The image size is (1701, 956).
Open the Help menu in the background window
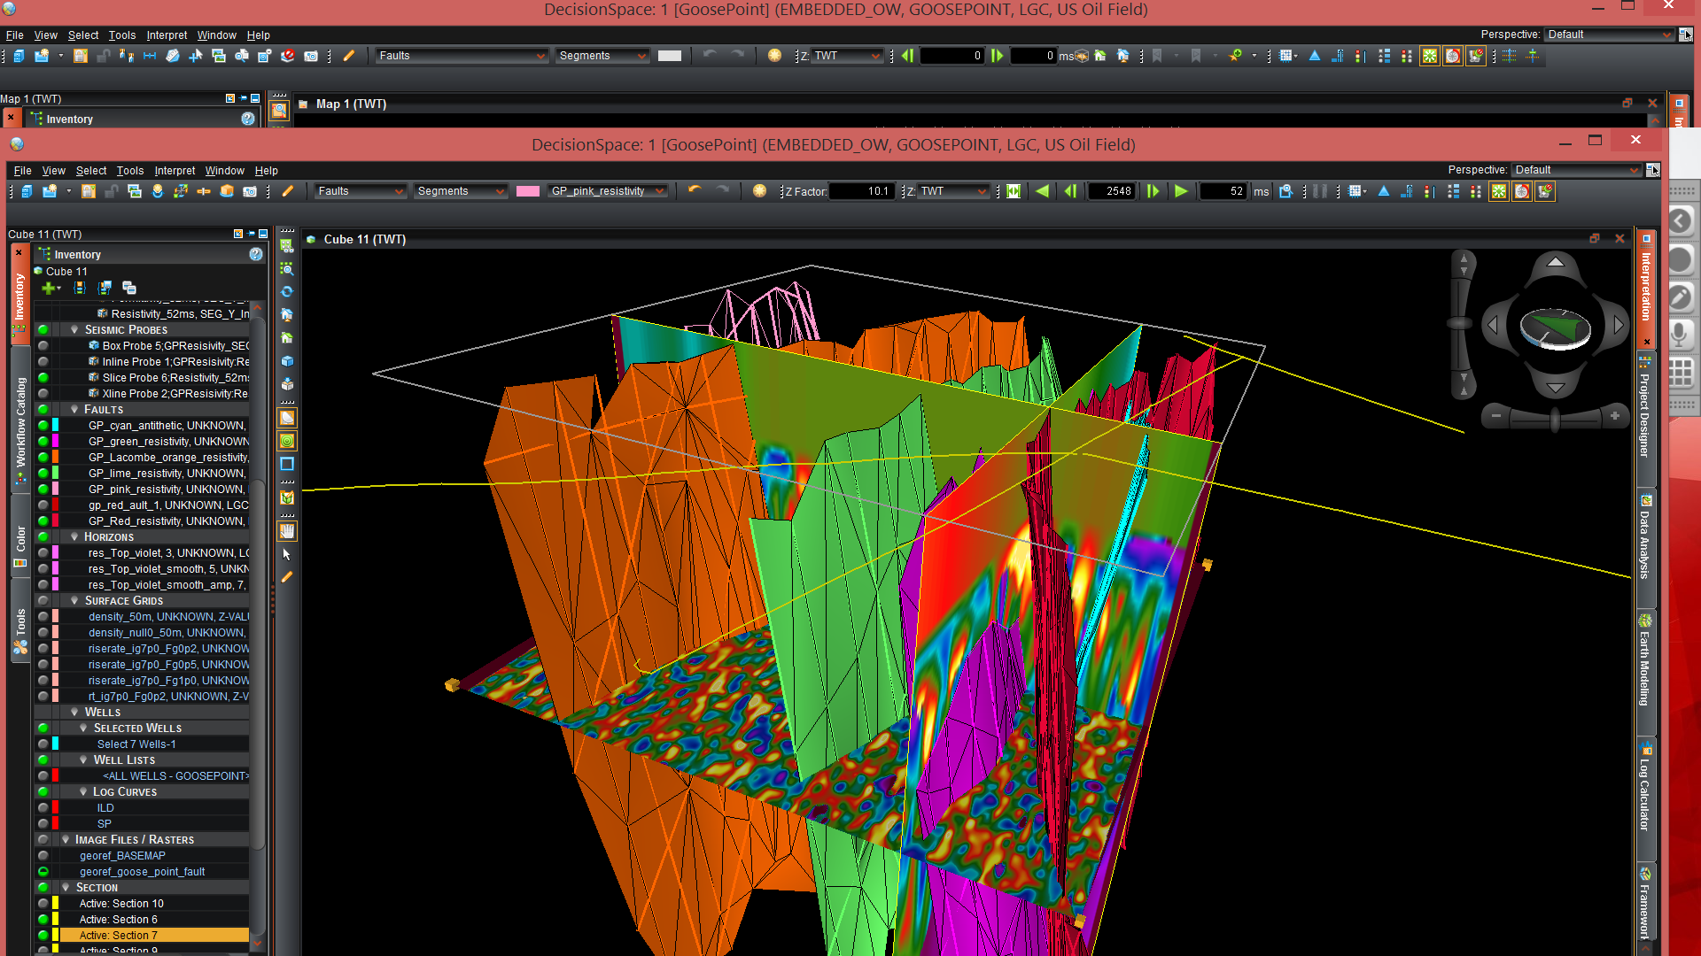click(x=258, y=35)
